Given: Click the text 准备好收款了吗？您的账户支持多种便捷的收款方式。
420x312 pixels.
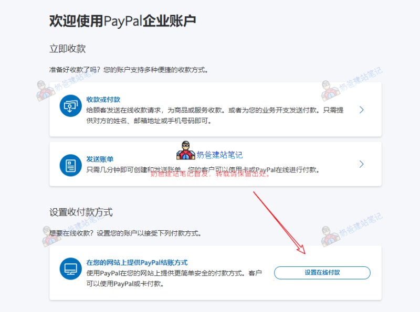Looking at the screenshot, I should pyautogui.click(x=129, y=70).
